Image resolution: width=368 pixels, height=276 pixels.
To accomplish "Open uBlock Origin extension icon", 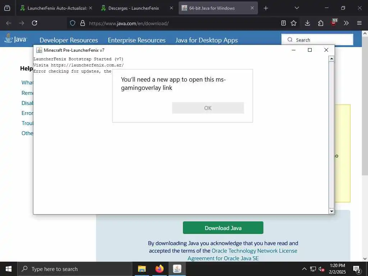I will (333, 23).
